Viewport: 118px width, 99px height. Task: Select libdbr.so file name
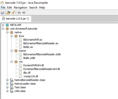pos(28,47)
